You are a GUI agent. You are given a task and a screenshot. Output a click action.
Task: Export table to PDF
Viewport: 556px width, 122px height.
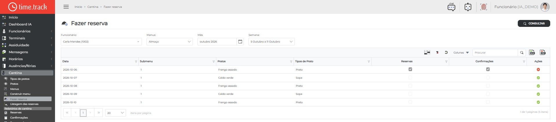click(543, 52)
